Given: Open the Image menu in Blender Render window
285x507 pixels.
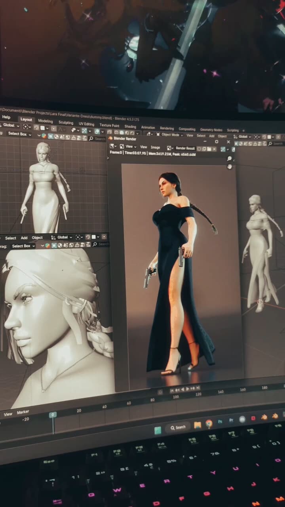Looking at the screenshot, I should [155, 147].
